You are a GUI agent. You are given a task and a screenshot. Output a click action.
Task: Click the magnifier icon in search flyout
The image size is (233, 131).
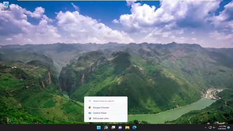pos(90,101)
